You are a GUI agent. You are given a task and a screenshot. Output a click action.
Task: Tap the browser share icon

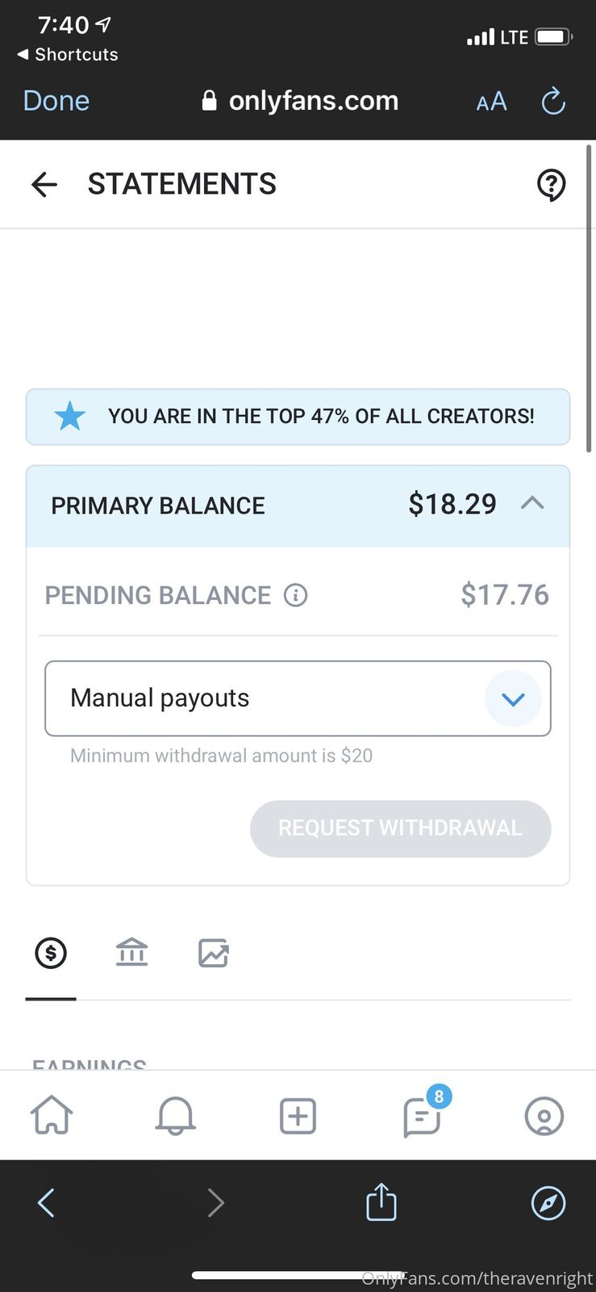381,1202
